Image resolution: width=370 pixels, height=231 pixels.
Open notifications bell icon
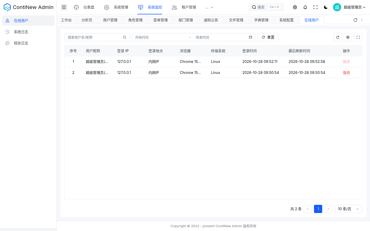point(305,7)
